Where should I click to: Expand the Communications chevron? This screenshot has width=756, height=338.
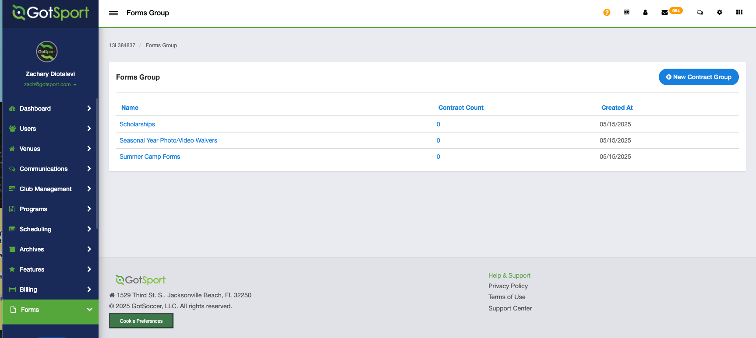89,169
